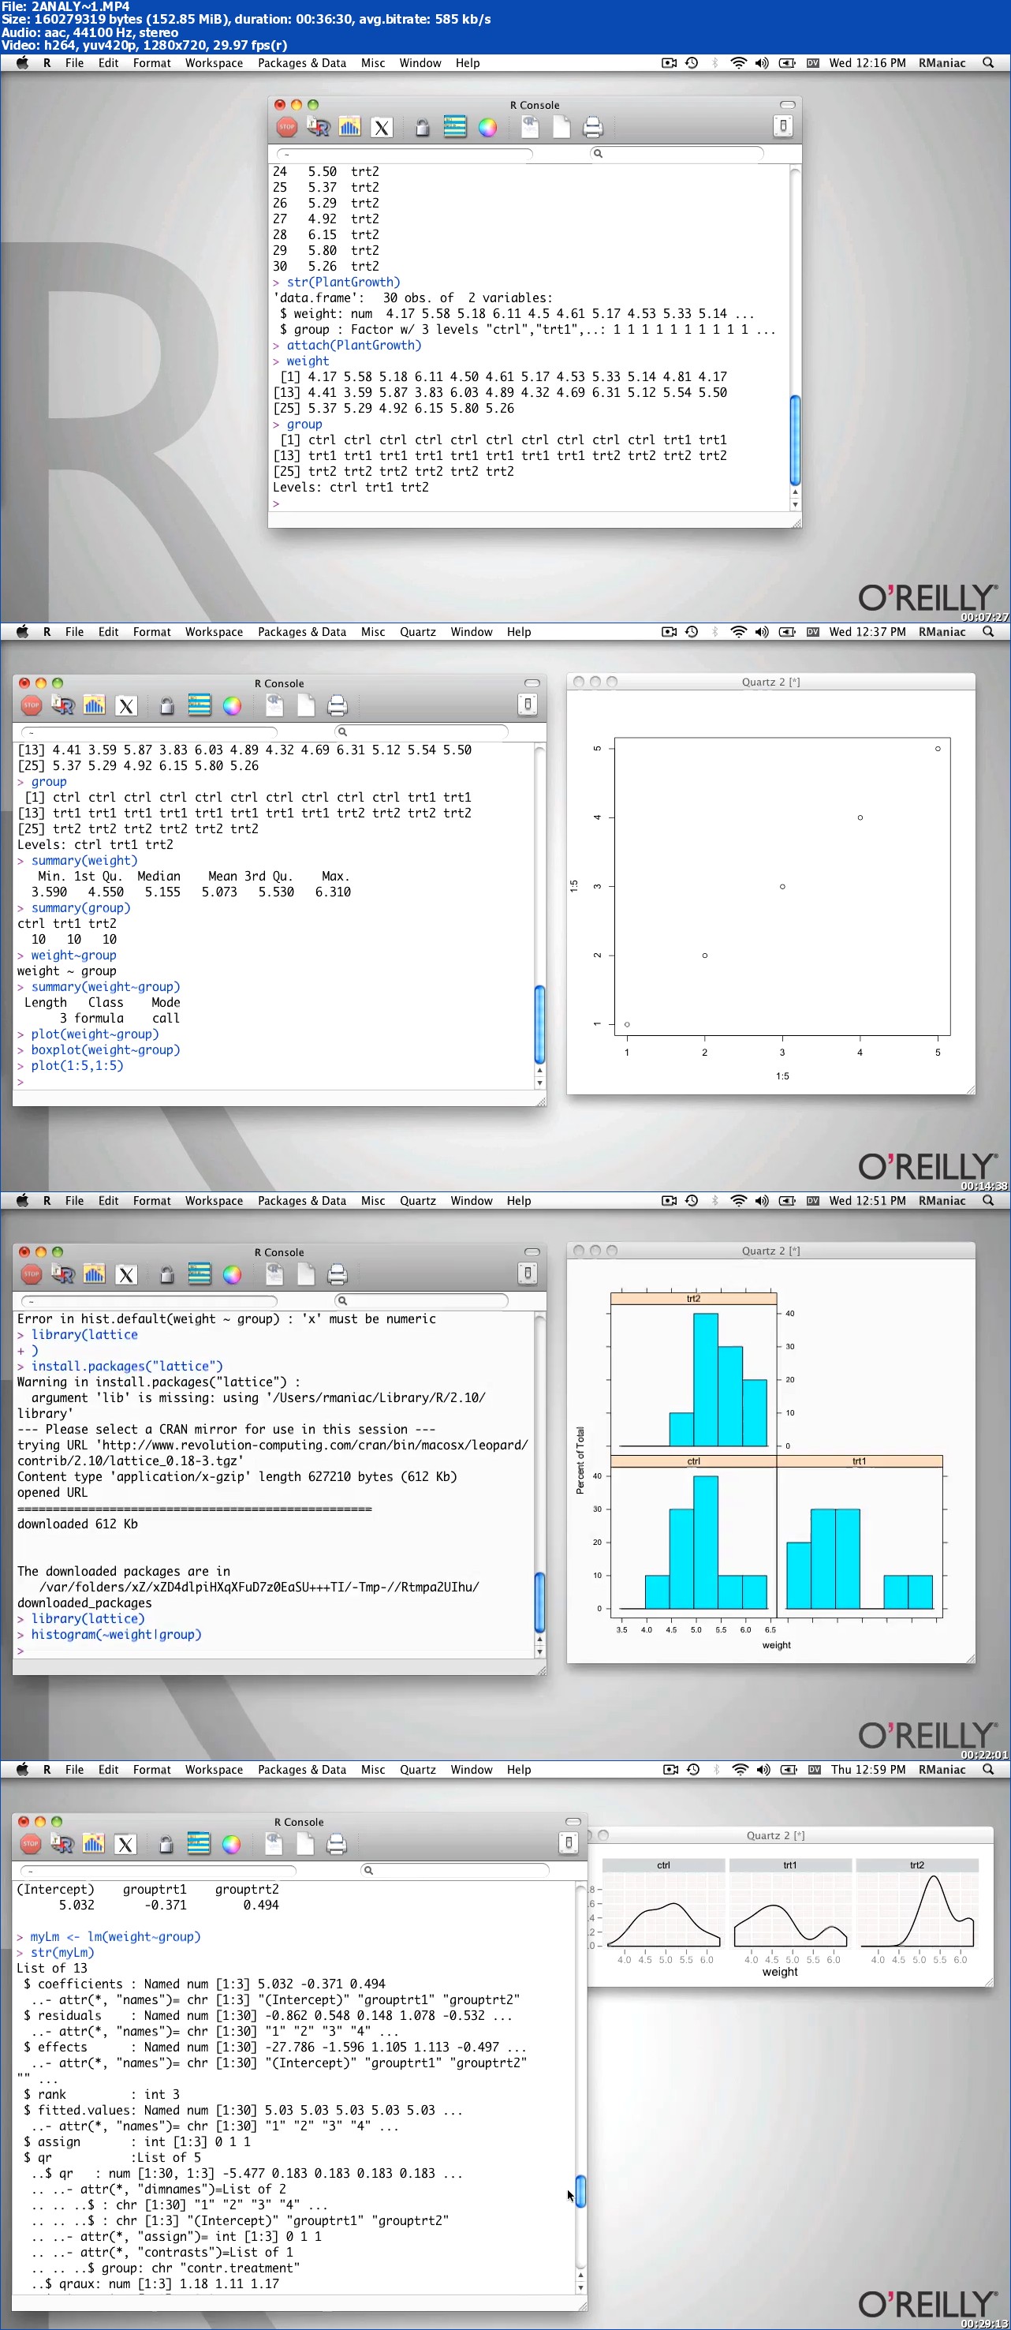The image size is (1011, 2330).
Task: Click the trt2 histogram panel header in Quartz 2
Action: click(694, 1299)
